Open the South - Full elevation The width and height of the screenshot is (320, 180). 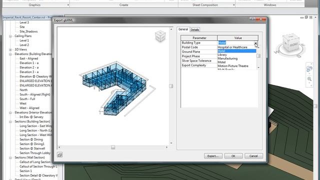(27, 99)
